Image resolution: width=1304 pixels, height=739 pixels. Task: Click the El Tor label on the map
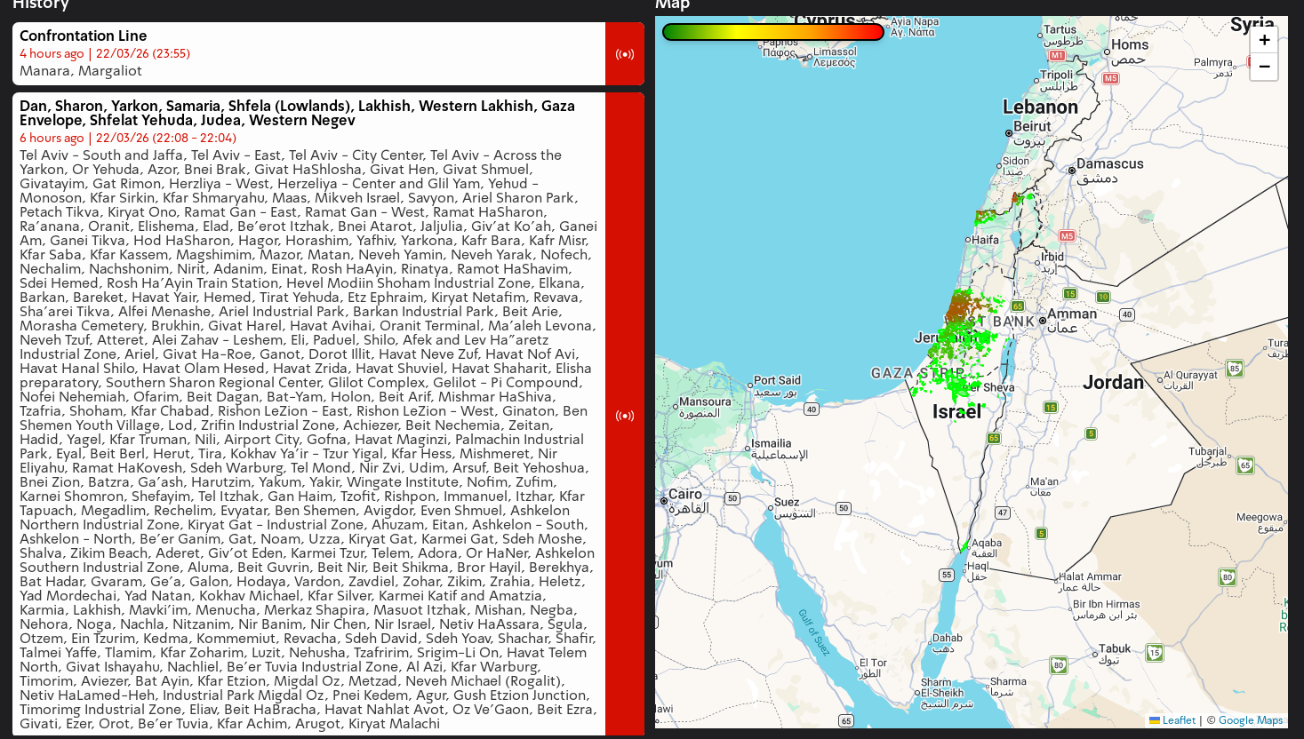[x=873, y=668]
